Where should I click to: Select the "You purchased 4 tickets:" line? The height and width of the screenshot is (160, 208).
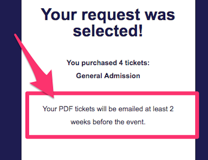tap(108, 63)
